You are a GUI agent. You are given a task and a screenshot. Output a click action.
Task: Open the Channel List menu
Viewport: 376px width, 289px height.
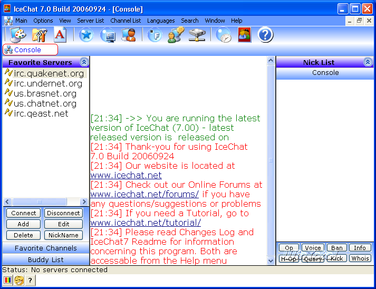coord(126,21)
